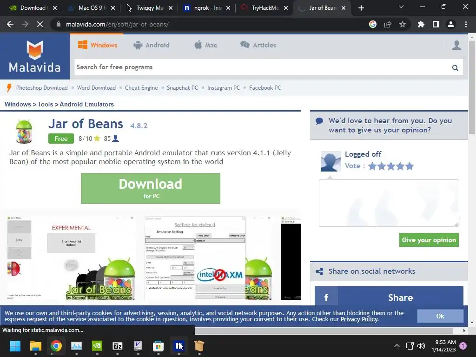The image size is (476, 357).
Task: Show hidden system tray icons
Action: point(397,346)
